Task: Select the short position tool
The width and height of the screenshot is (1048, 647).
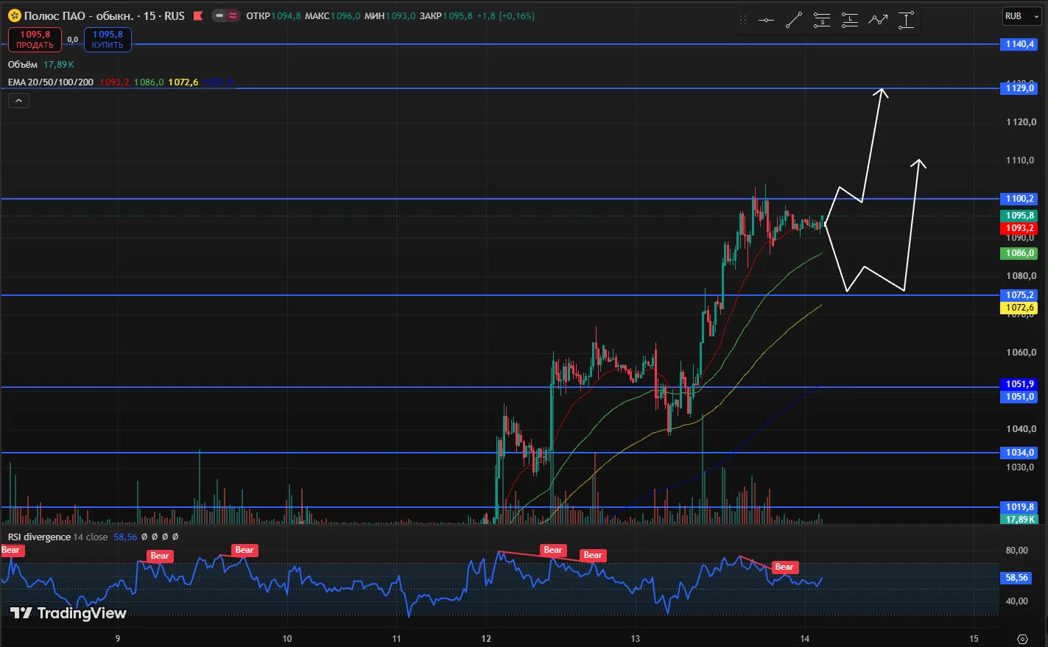Action: point(822,20)
